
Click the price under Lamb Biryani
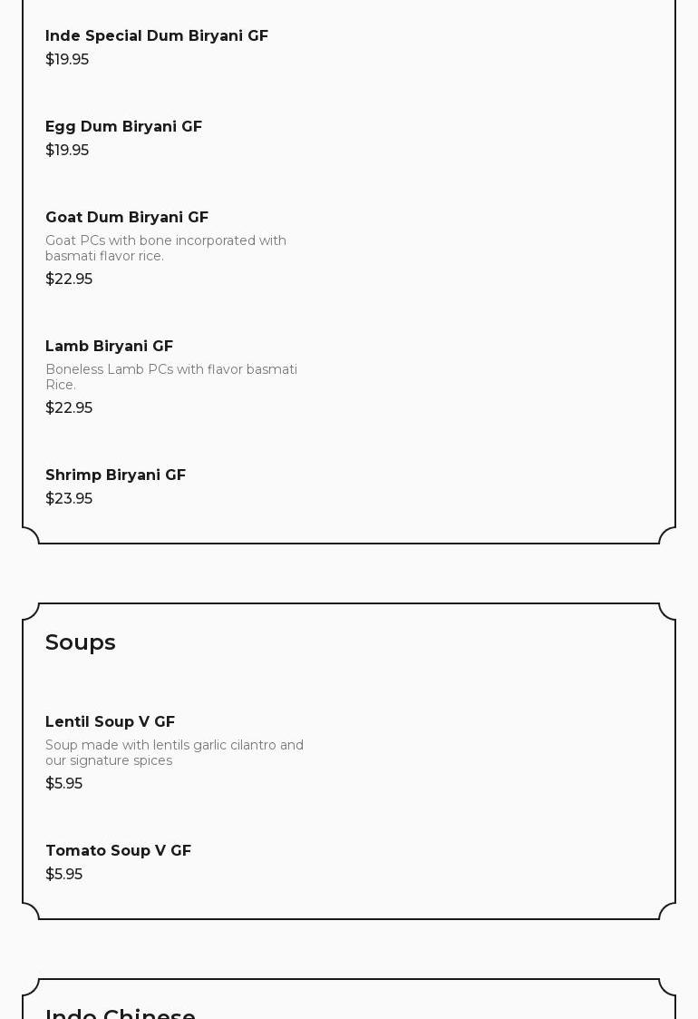coord(69,408)
